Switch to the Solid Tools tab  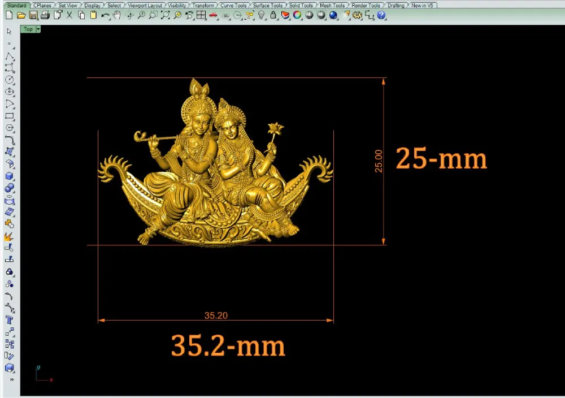click(301, 6)
